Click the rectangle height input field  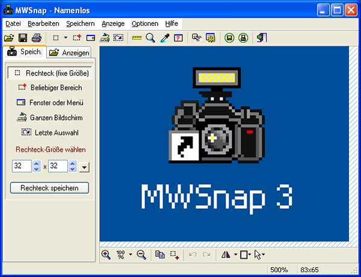pyautogui.click(x=58, y=166)
